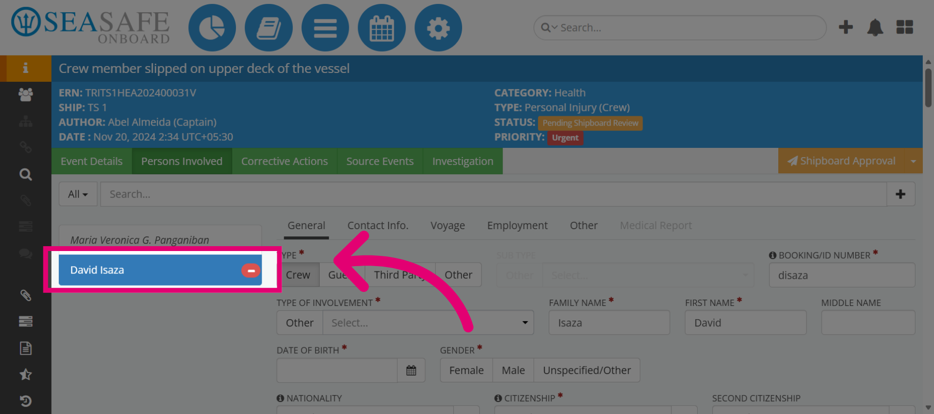The height and width of the screenshot is (414, 934).
Task: Open the grid apps icon
Action: (x=905, y=27)
